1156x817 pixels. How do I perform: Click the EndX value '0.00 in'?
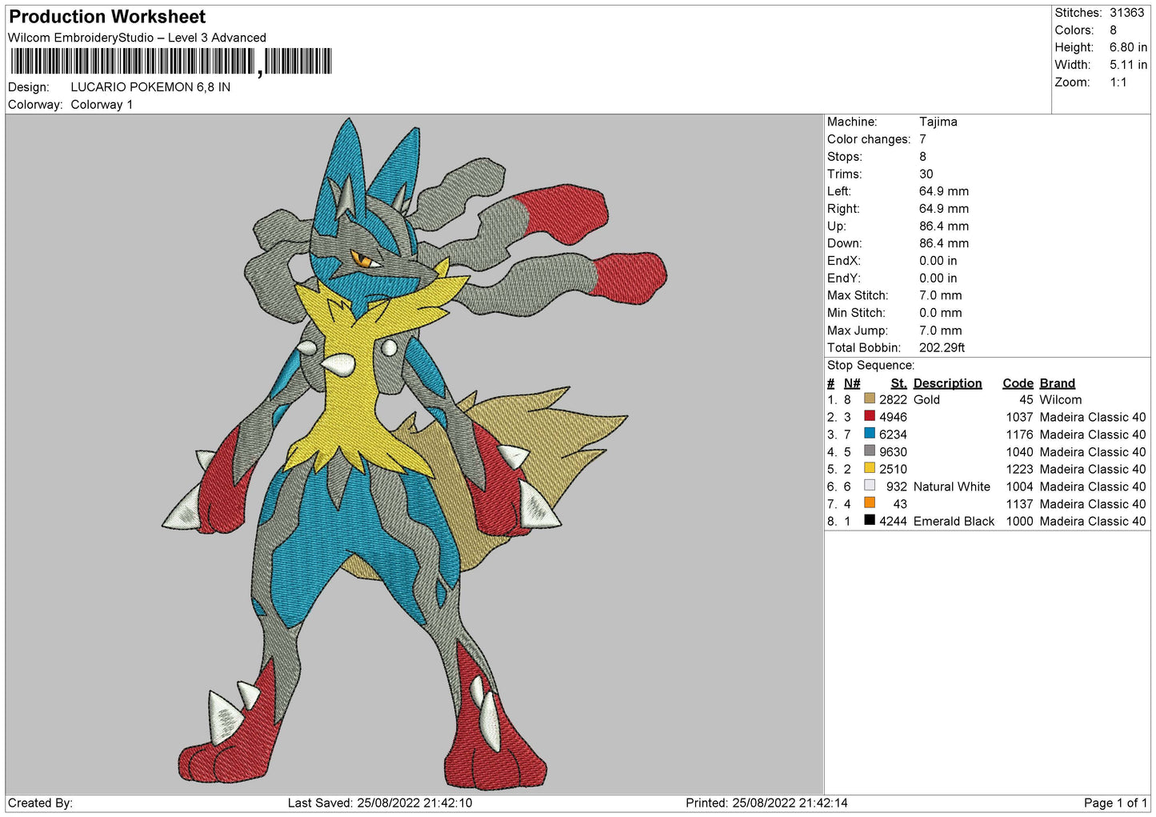[938, 261]
